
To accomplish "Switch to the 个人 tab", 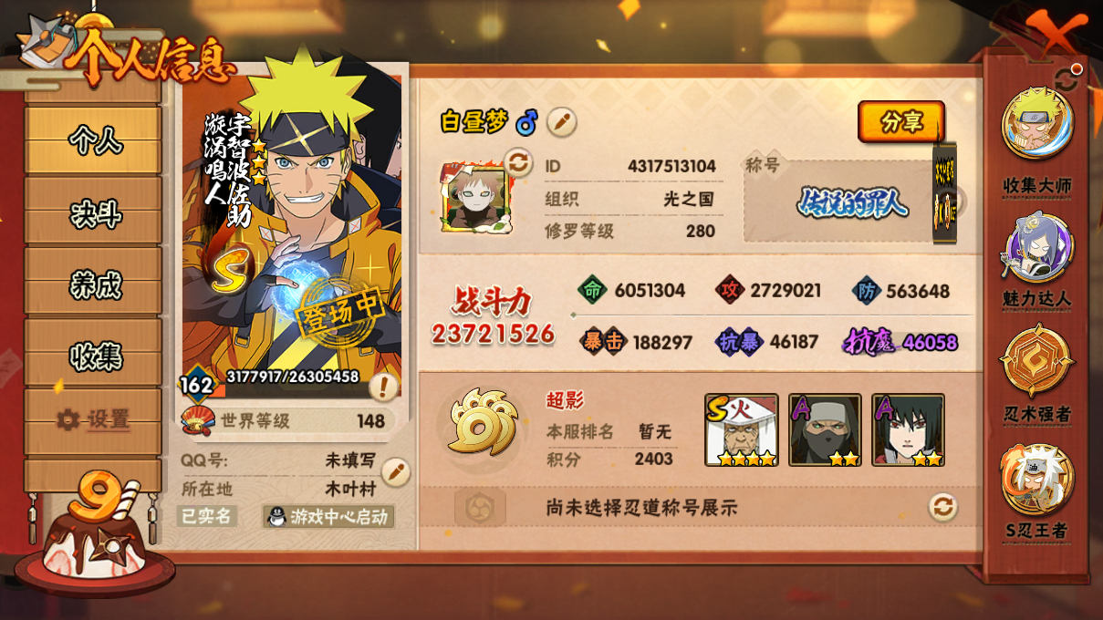I will [95, 141].
